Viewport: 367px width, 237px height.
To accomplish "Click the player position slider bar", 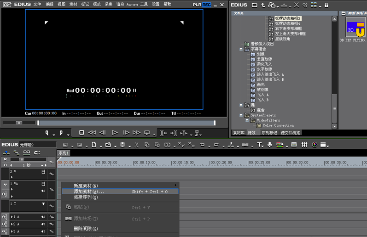I will coord(126,123).
